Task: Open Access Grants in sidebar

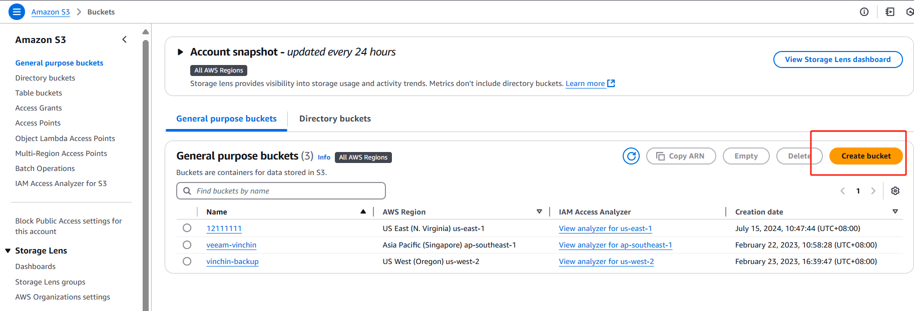Action: pos(39,108)
